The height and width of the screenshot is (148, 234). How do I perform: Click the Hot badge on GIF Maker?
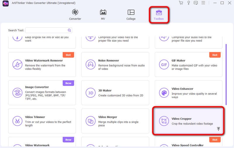pyautogui.click(x=215, y=55)
